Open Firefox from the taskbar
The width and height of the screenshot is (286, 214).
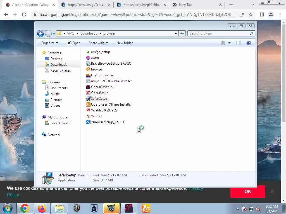[42, 208]
